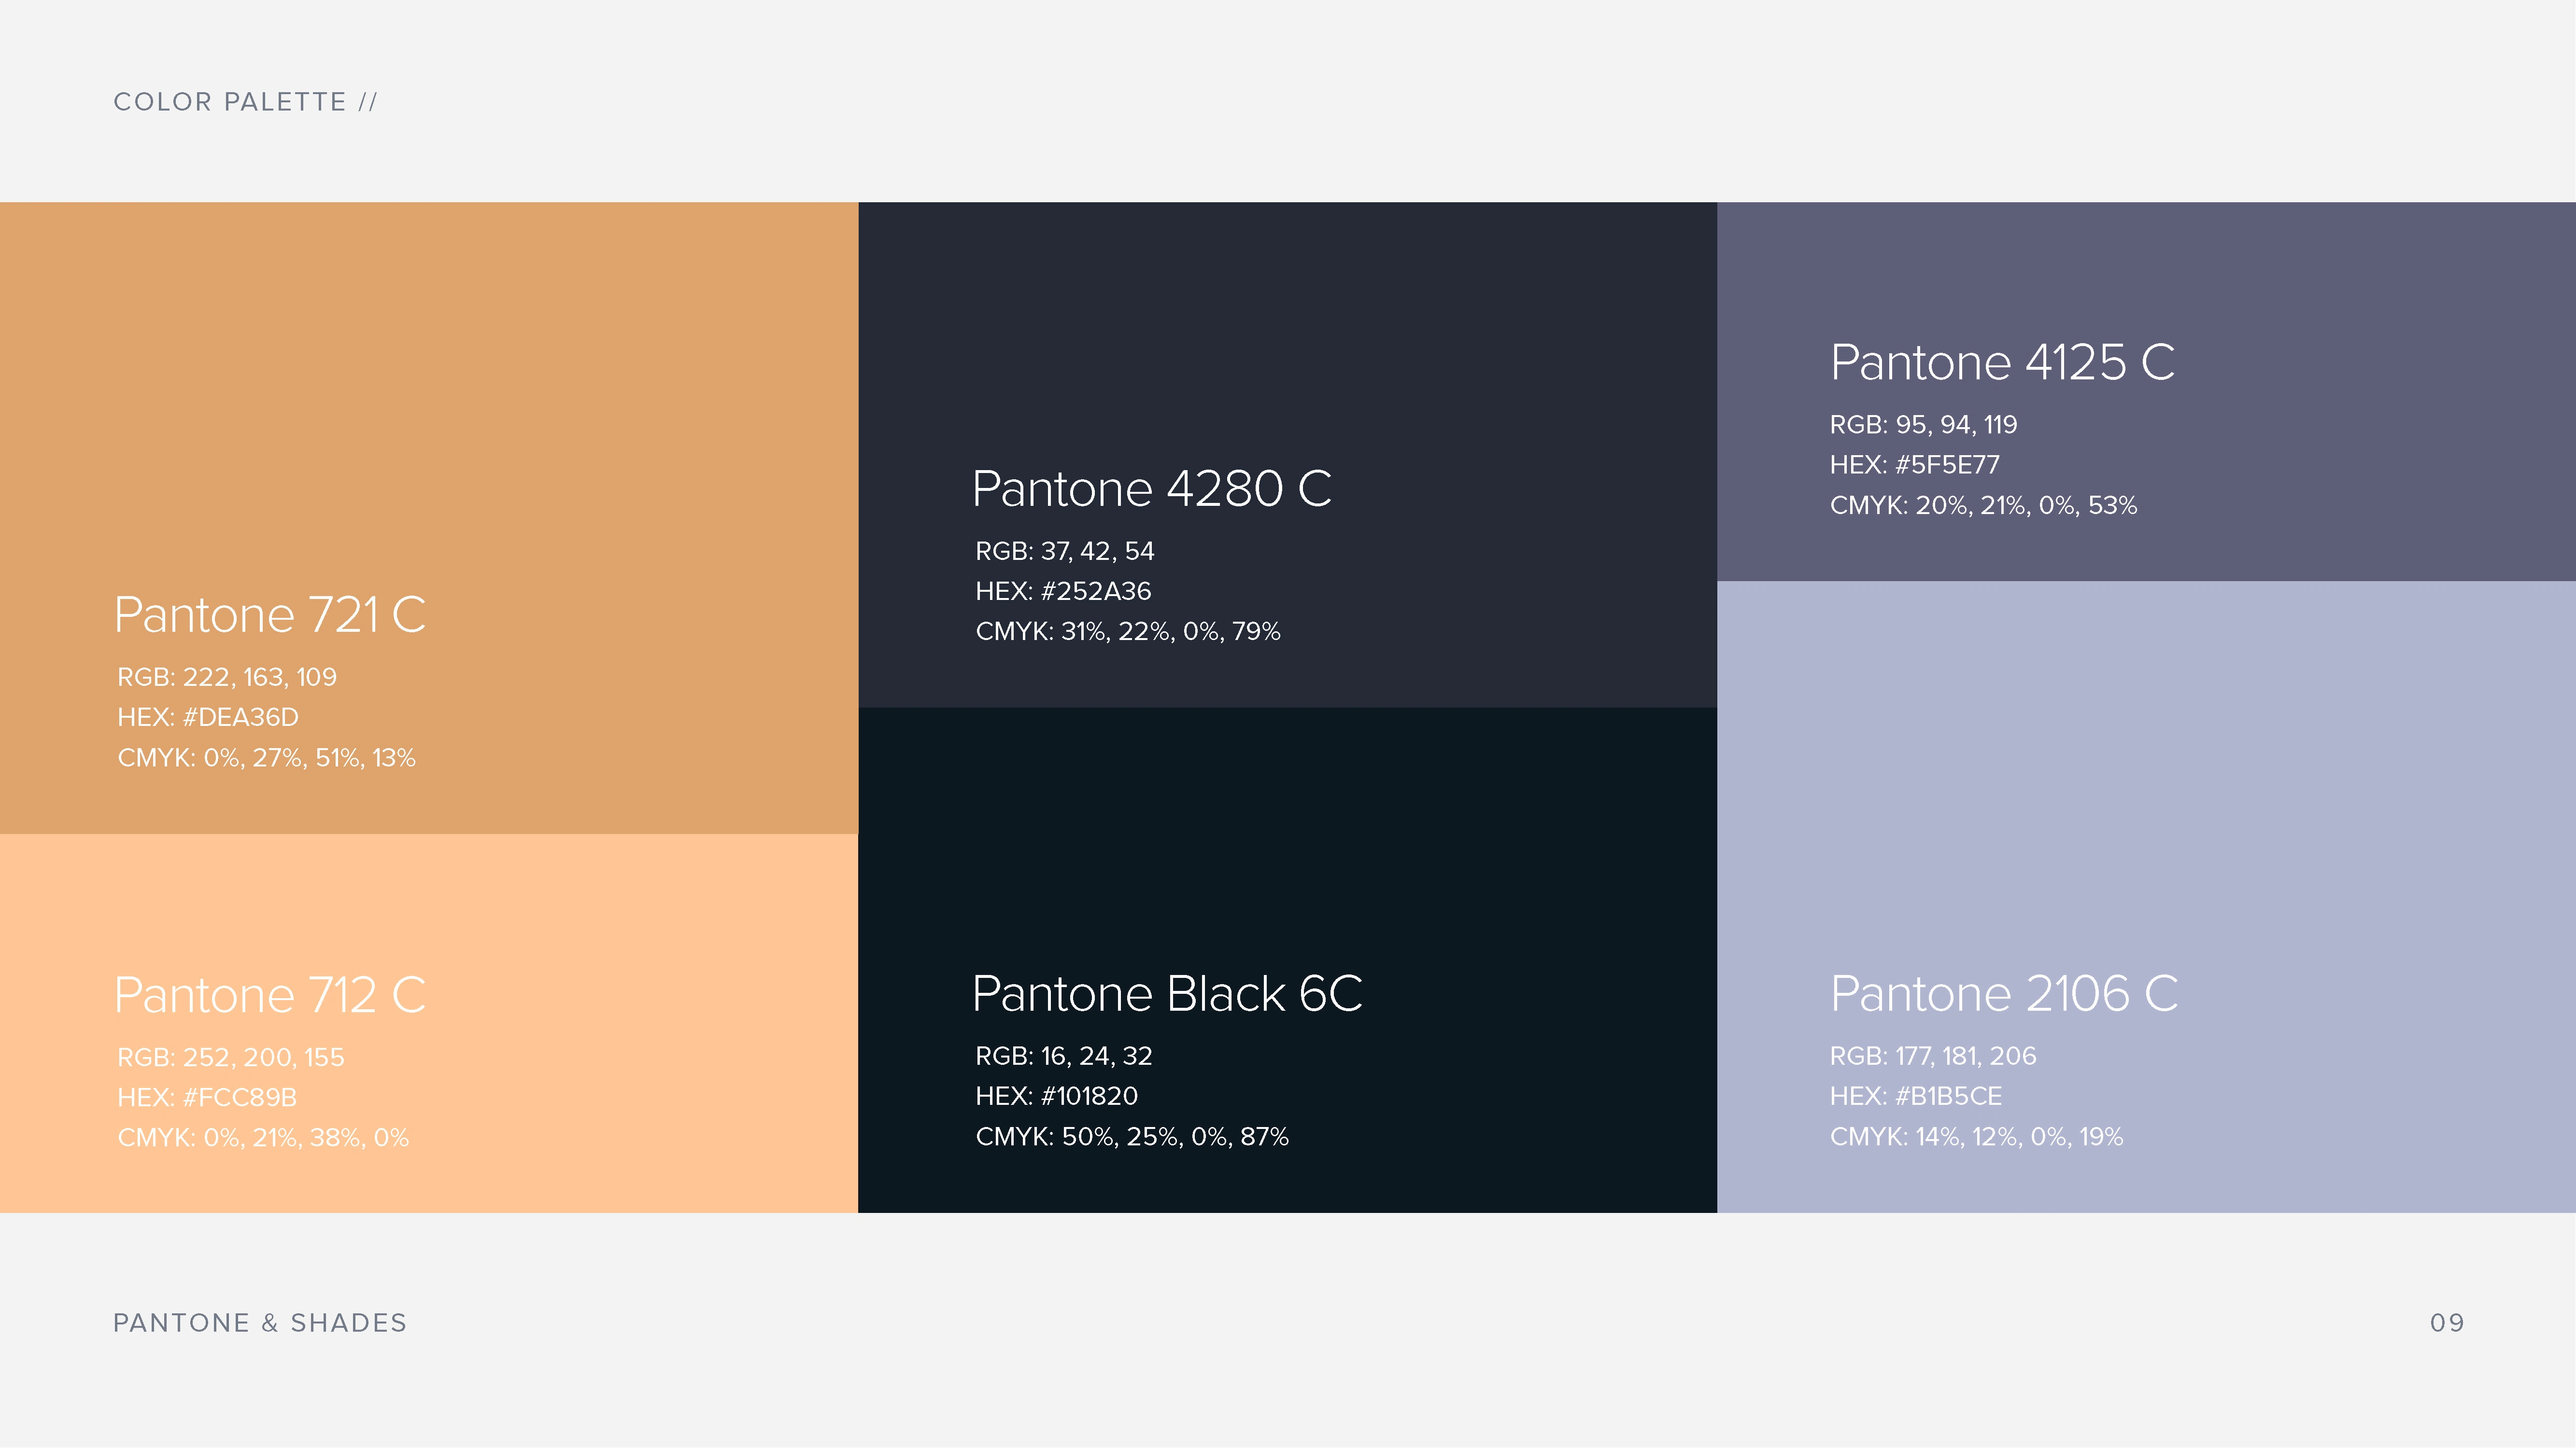Click RGB: 16, 24, 32 value

pos(1064,1056)
